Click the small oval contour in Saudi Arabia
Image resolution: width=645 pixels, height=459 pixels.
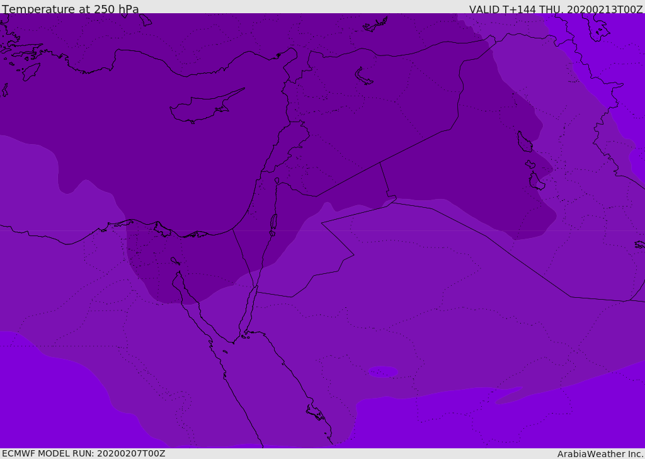383,372
